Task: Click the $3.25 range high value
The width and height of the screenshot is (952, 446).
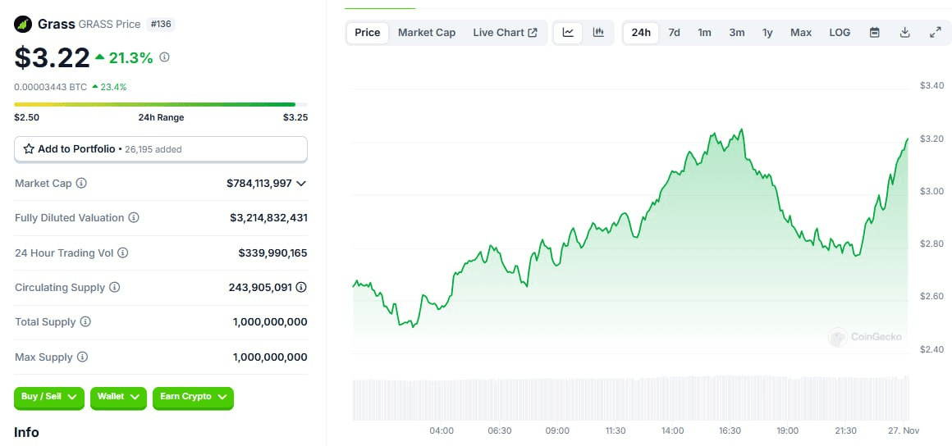Action: (295, 118)
